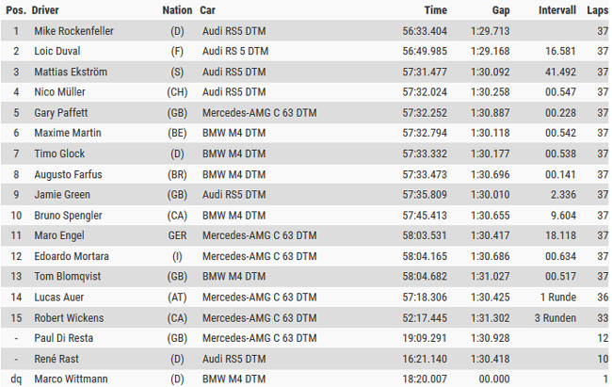This screenshot has width=612, height=387.
Task: Click the Intervall column header
Action: (x=557, y=9)
